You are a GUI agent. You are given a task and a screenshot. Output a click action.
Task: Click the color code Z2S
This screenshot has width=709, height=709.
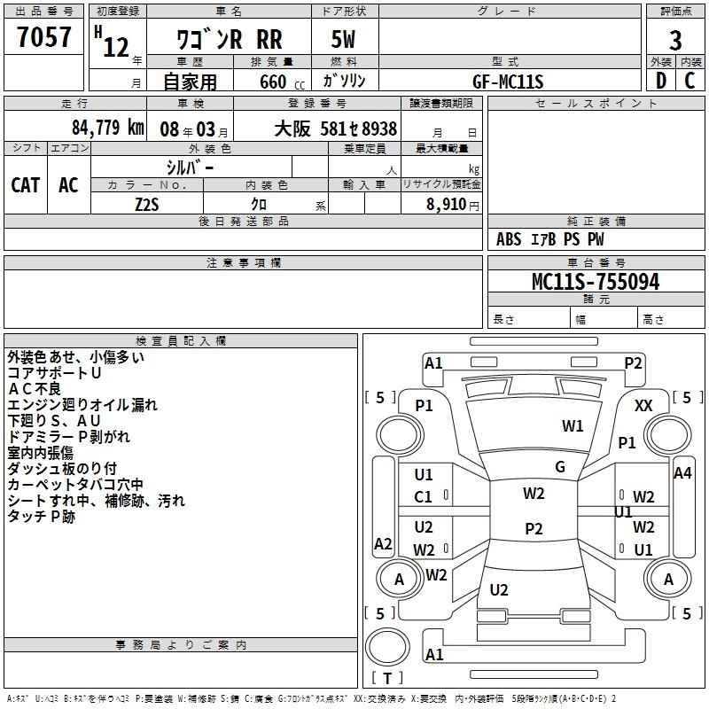(147, 203)
